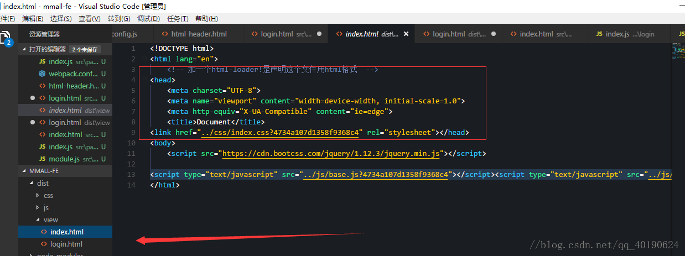Expand the css folder
Screen dimensions: 685x256
point(38,195)
